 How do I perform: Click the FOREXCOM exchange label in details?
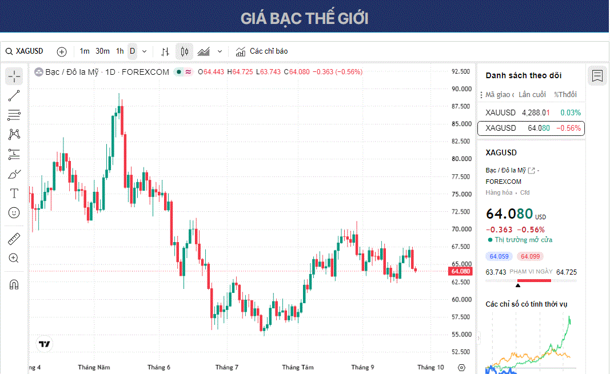[504, 182]
